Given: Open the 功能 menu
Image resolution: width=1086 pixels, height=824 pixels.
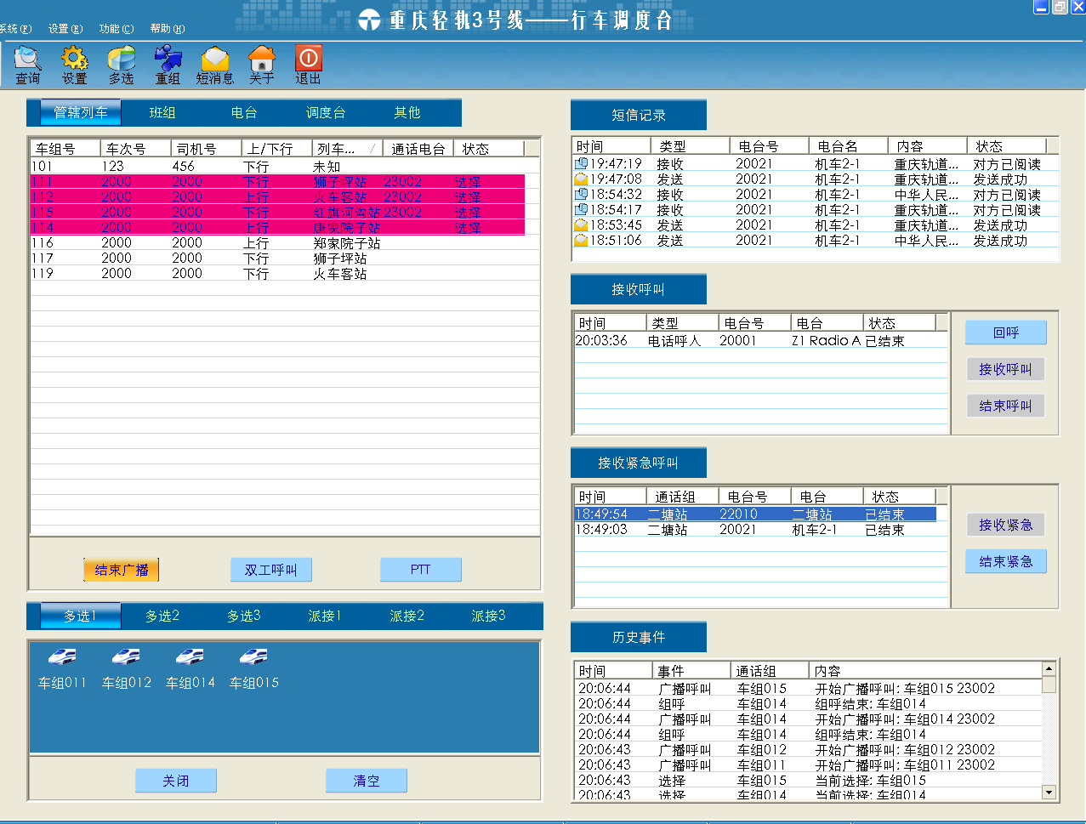Looking at the screenshot, I should point(116,29).
